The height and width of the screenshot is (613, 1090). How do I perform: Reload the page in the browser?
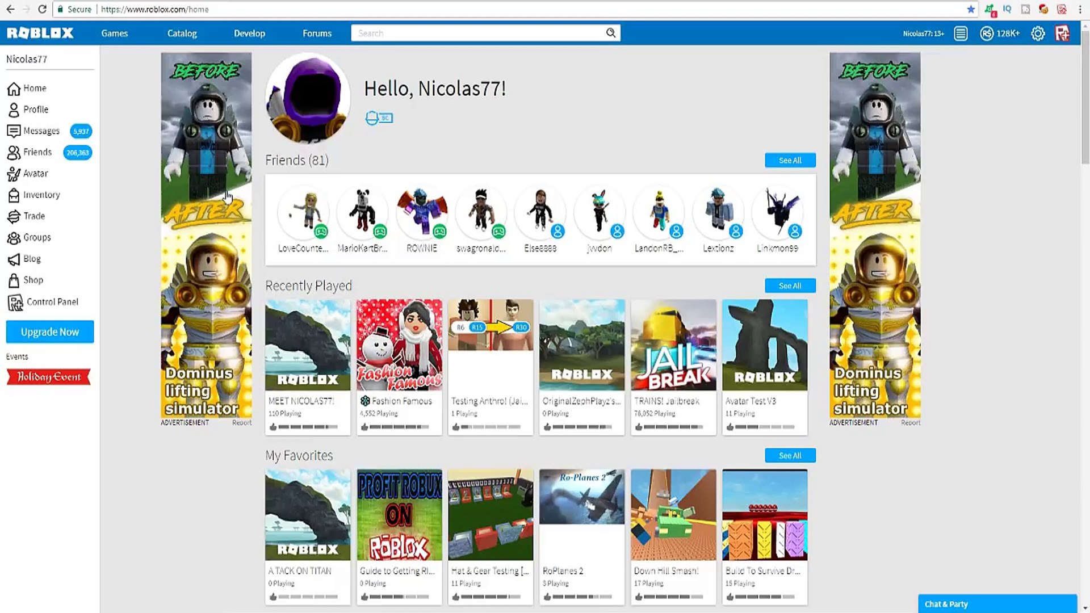tap(42, 9)
